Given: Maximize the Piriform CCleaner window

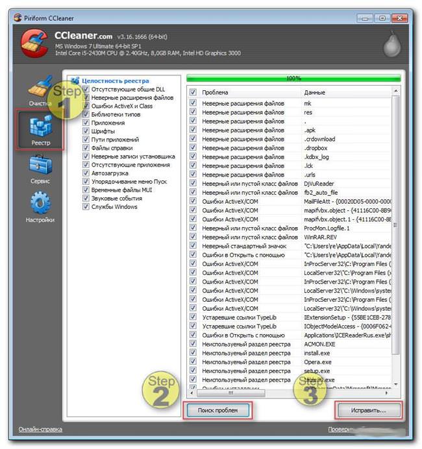Looking at the screenshot, I should pyautogui.click(x=382, y=18).
